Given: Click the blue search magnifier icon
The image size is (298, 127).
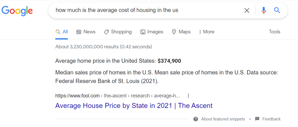Looking at the screenshot, I should 277,11.
